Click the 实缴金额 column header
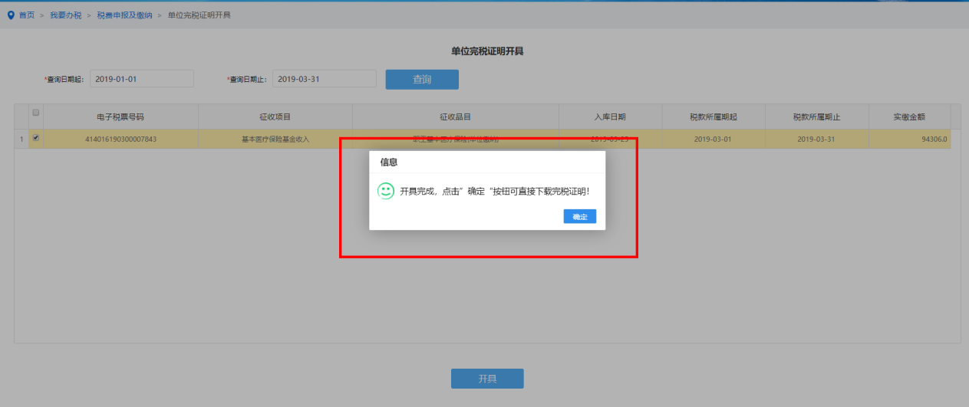This screenshot has height=407, width=969. (x=909, y=117)
